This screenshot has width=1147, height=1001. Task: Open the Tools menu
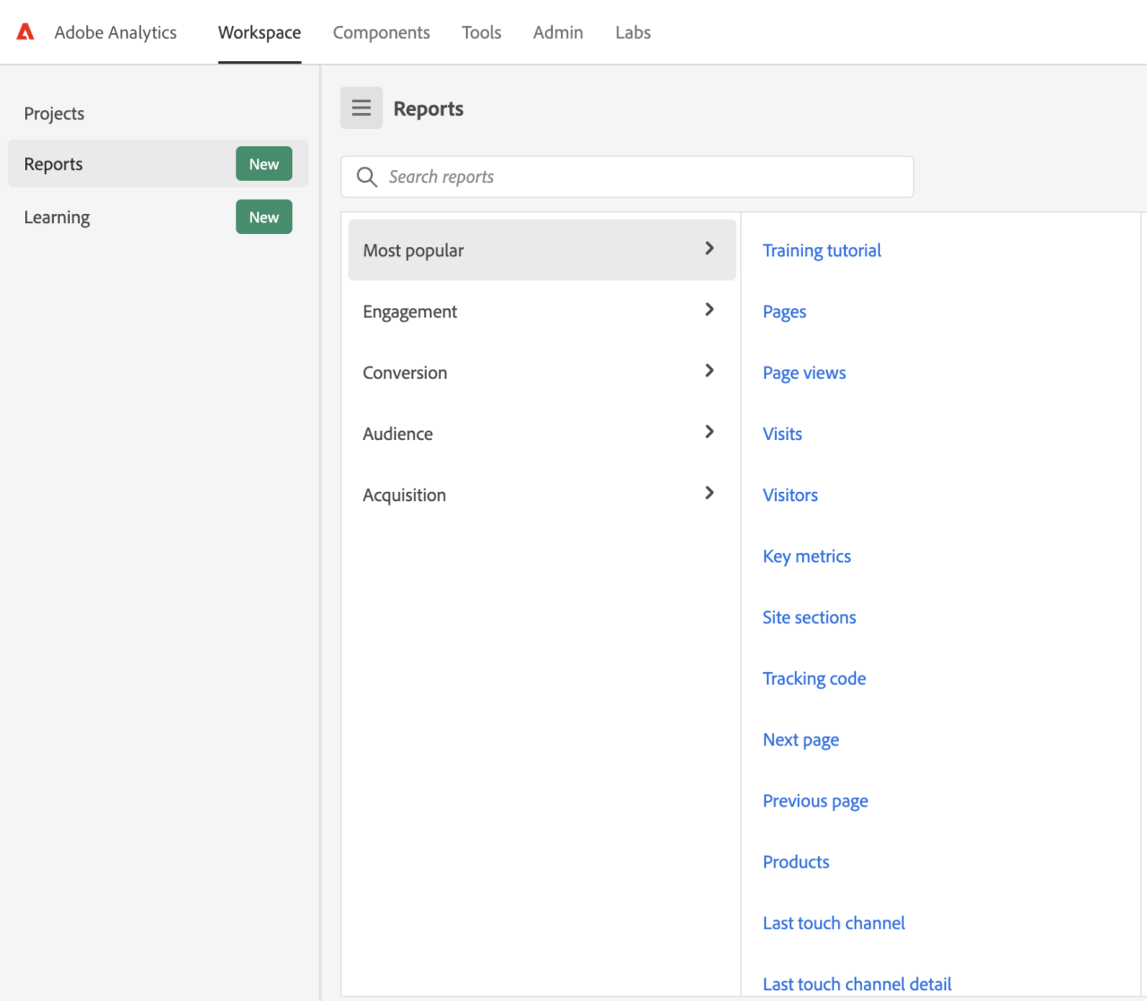point(481,32)
